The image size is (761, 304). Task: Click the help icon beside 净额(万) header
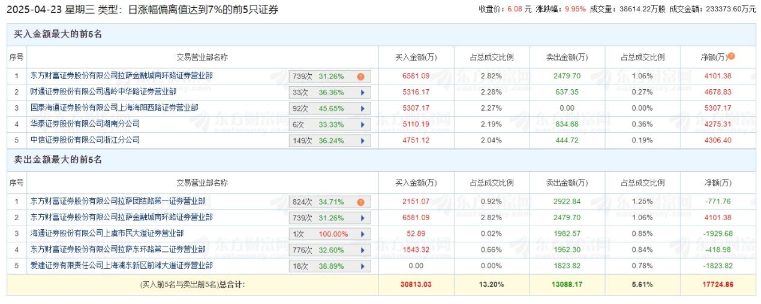pos(731,57)
